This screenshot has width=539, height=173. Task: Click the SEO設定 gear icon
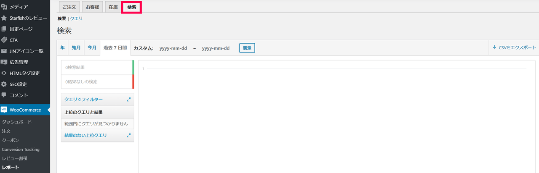(4, 84)
